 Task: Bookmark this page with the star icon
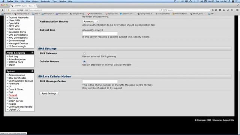tap(213, 10)
